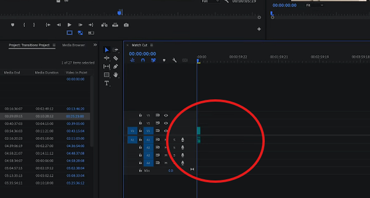Select the Slip tool

coord(107,66)
